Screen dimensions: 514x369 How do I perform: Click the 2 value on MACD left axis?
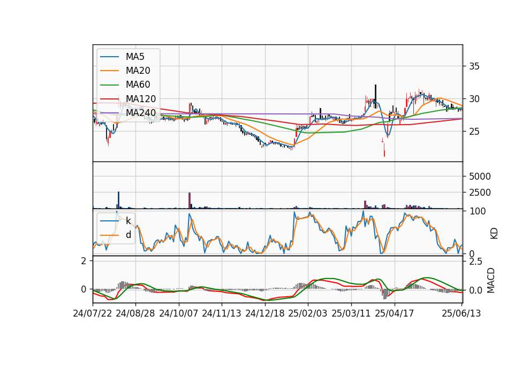84,261
